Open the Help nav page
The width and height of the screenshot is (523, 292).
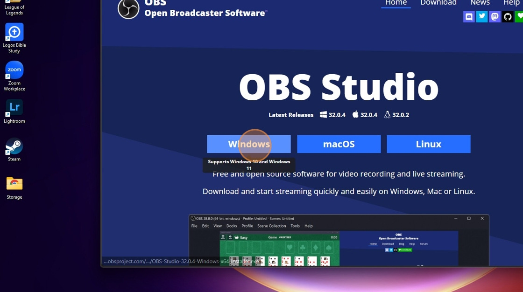point(511,3)
